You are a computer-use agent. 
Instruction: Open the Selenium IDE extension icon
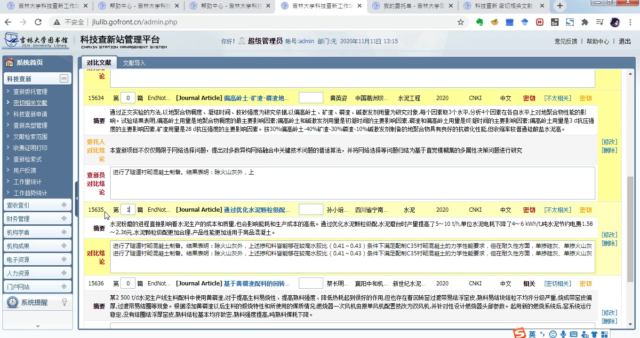555,22
